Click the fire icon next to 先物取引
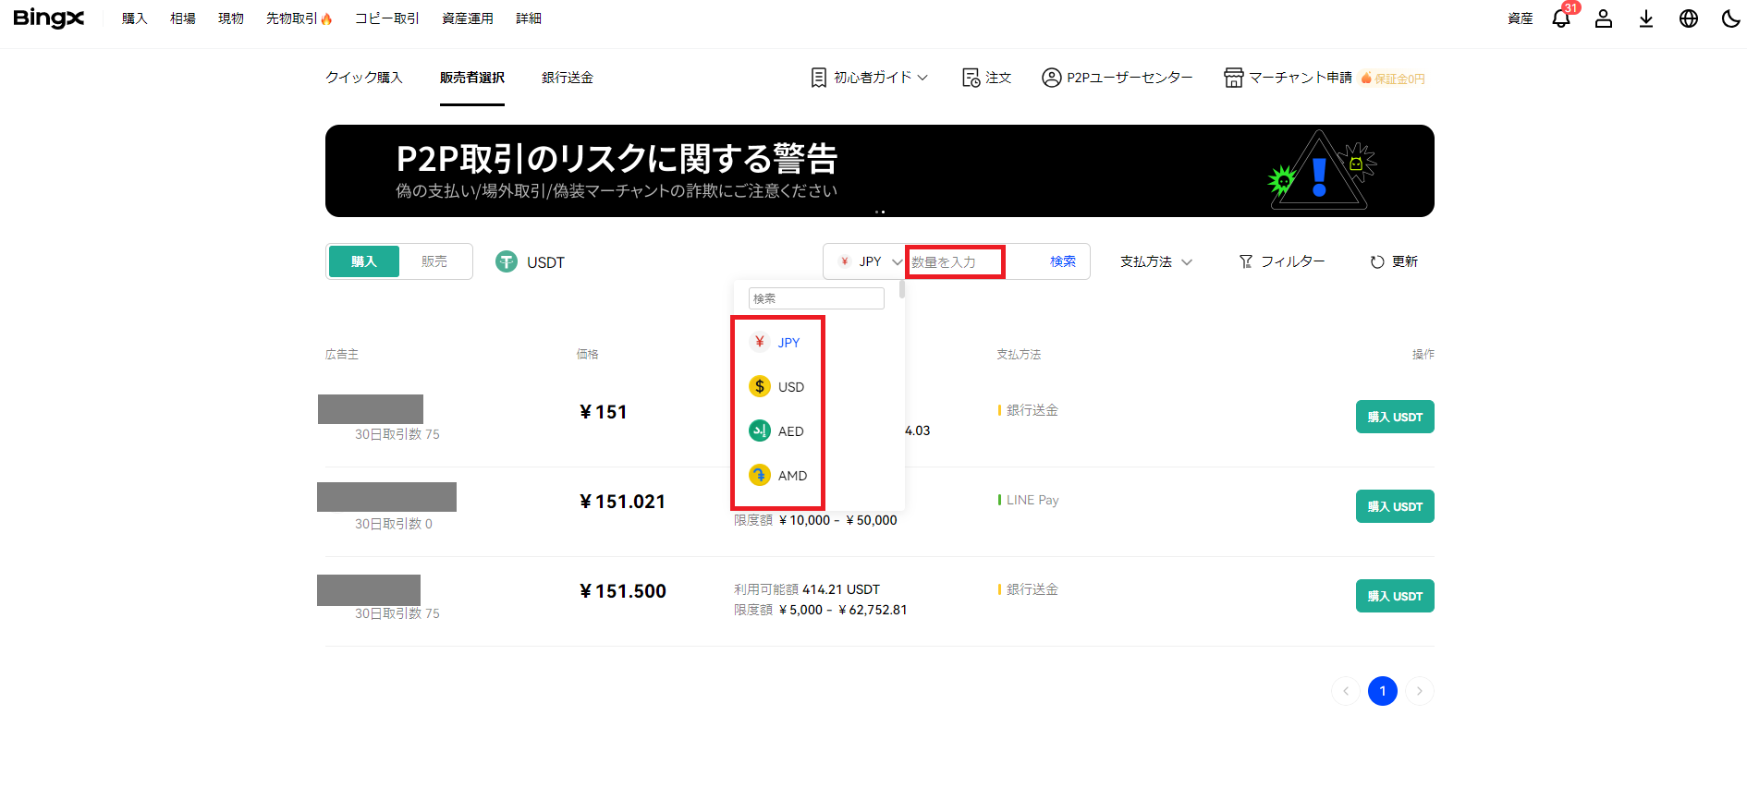Viewport: 1747px width, 788px height. click(x=326, y=18)
